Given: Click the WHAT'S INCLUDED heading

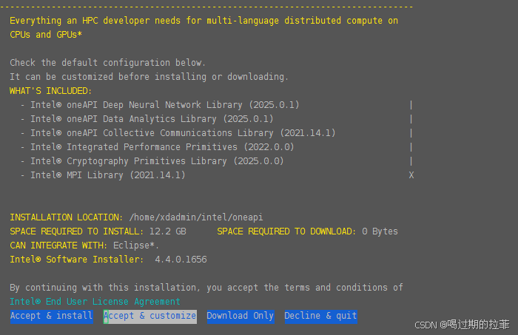Looking at the screenshot, I should click(x=50, y=91).
